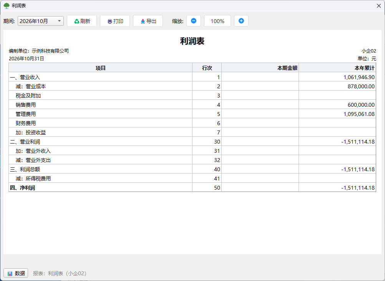Select the 加：投资收益 row label
This screenshot has width=385, height=281.
click(31, 132)
